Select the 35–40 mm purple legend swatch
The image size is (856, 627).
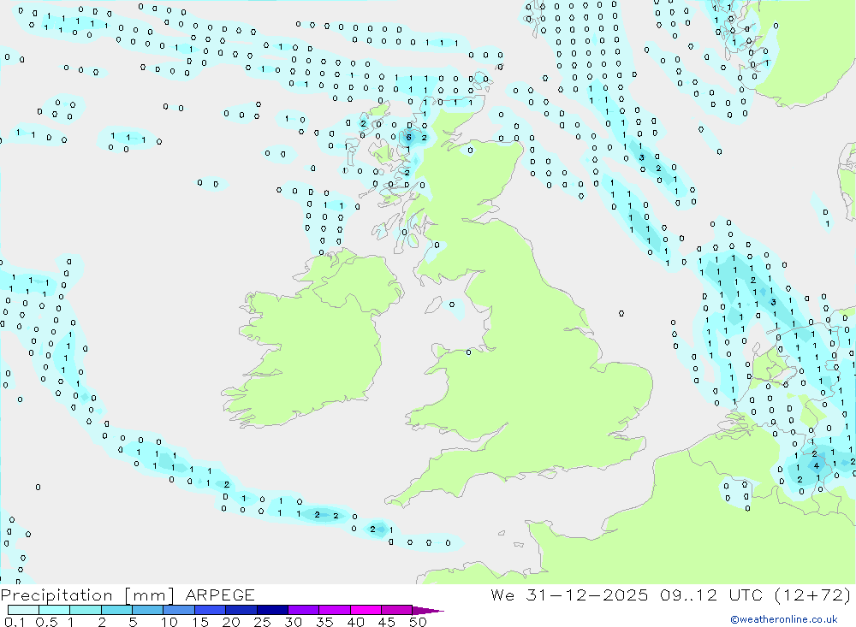pyautogui.click(x=334, y=610)
